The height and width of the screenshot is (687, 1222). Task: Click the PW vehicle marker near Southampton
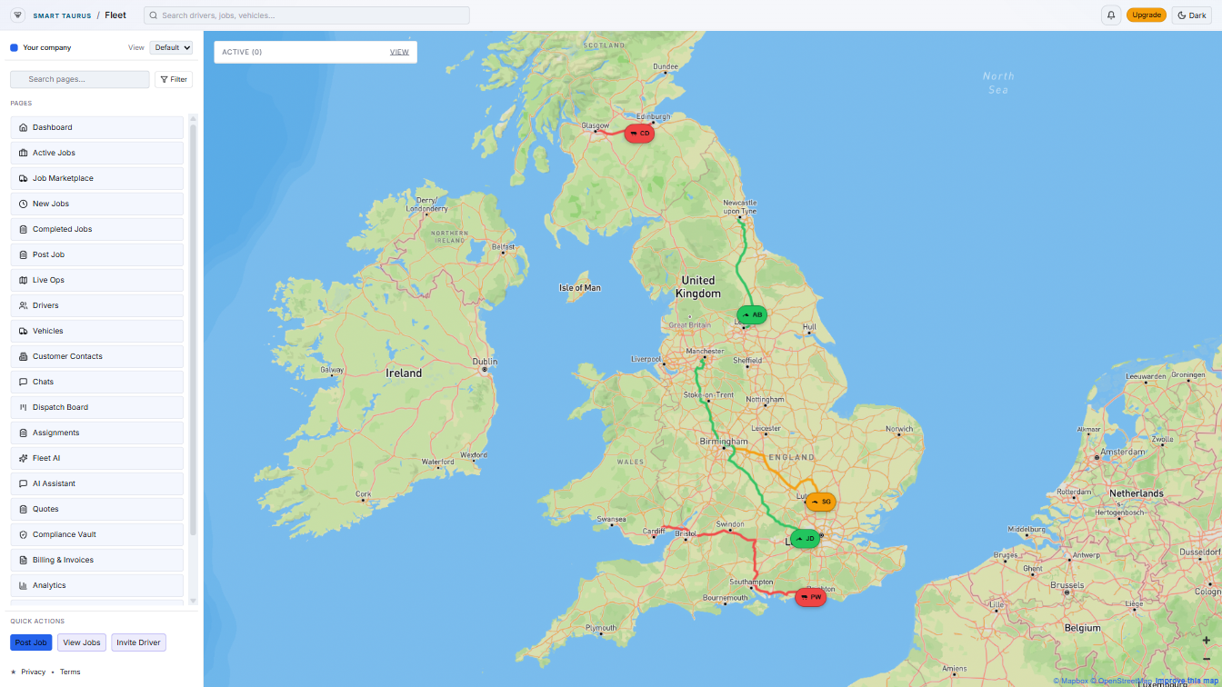[810, 597]
